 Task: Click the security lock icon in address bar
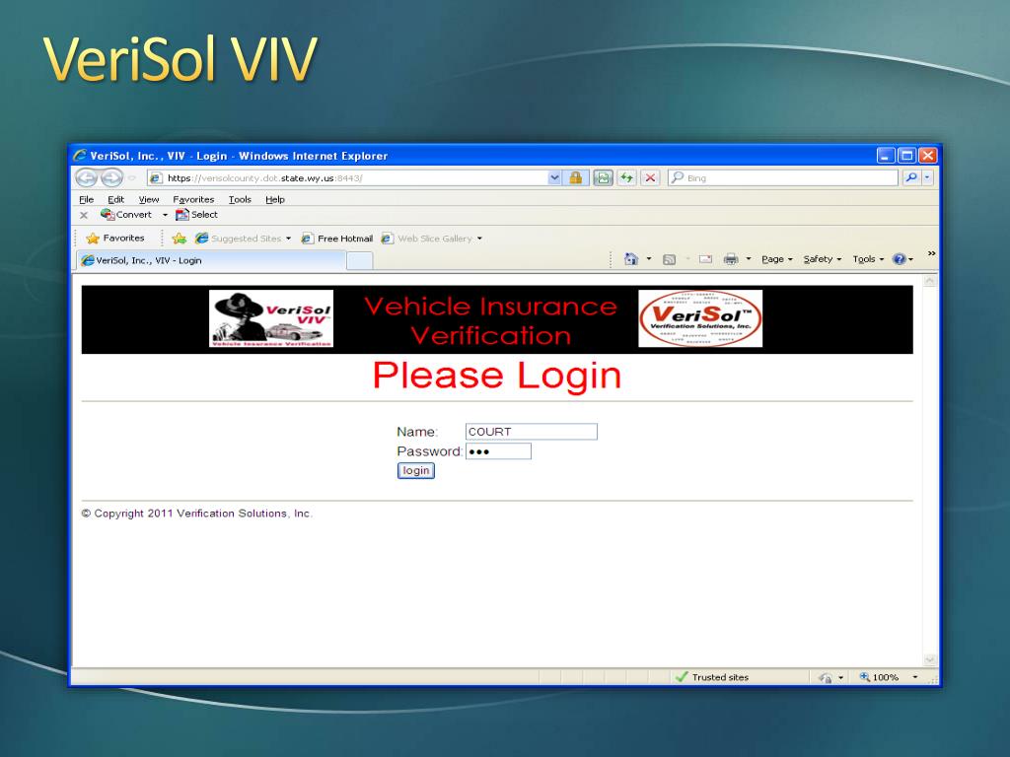click(576, 177)
